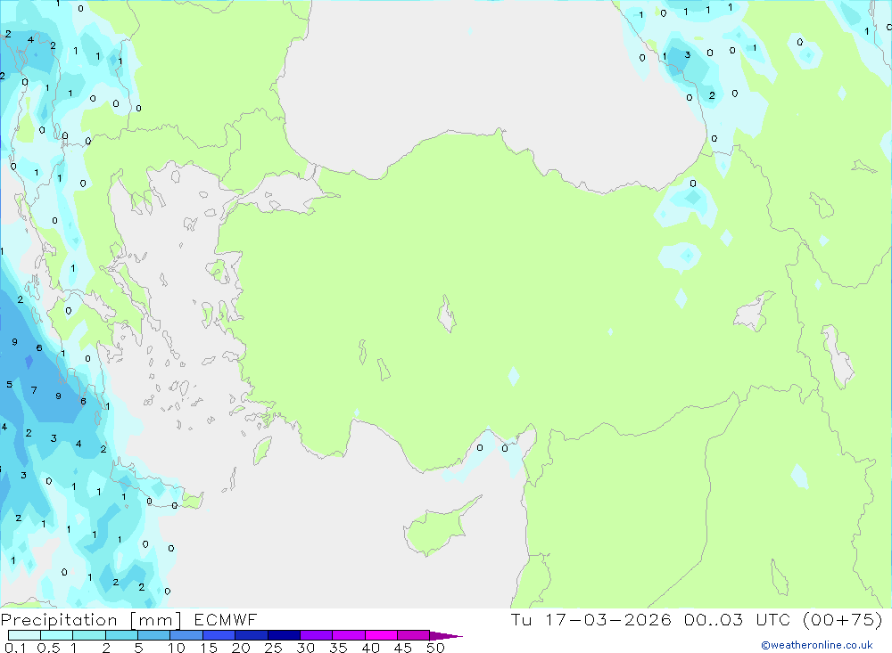Click the '50' legend scale label
This screenshot has width=892, height=653.
coord(436,648)
